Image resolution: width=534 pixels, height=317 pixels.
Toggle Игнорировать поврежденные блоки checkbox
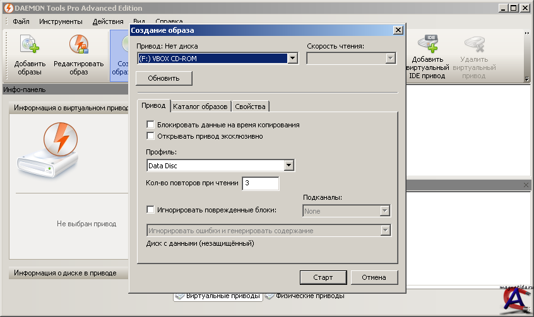point(150,210)
